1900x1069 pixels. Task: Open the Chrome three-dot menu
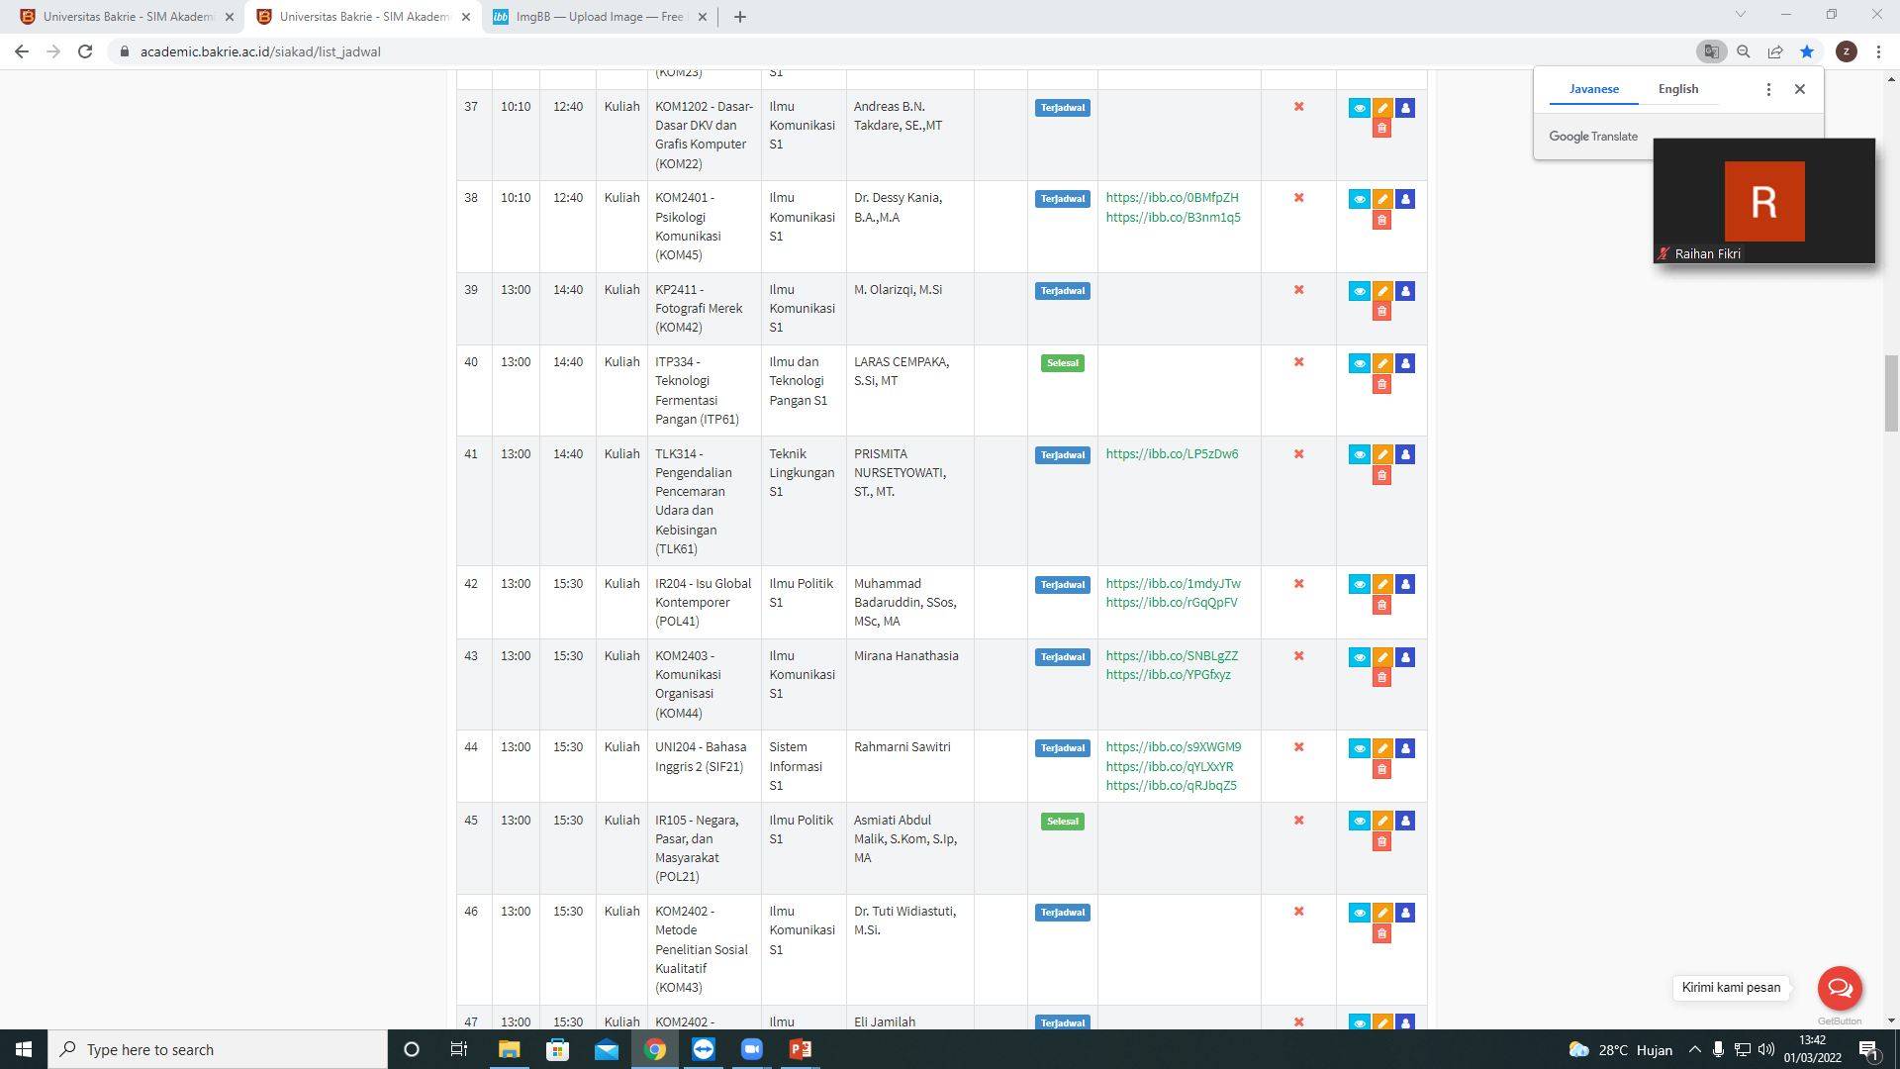tap(1878, 51)
